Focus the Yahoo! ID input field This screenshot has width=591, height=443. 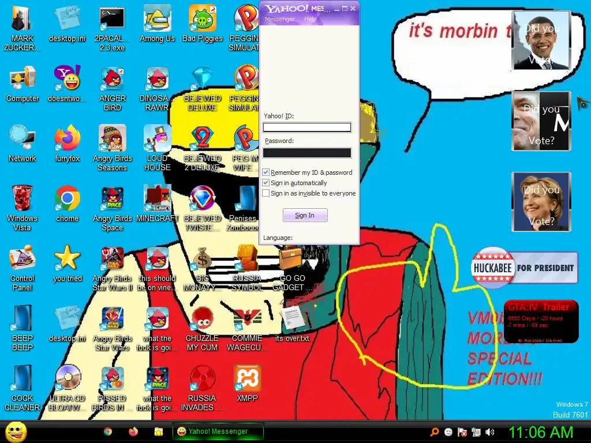307,127
